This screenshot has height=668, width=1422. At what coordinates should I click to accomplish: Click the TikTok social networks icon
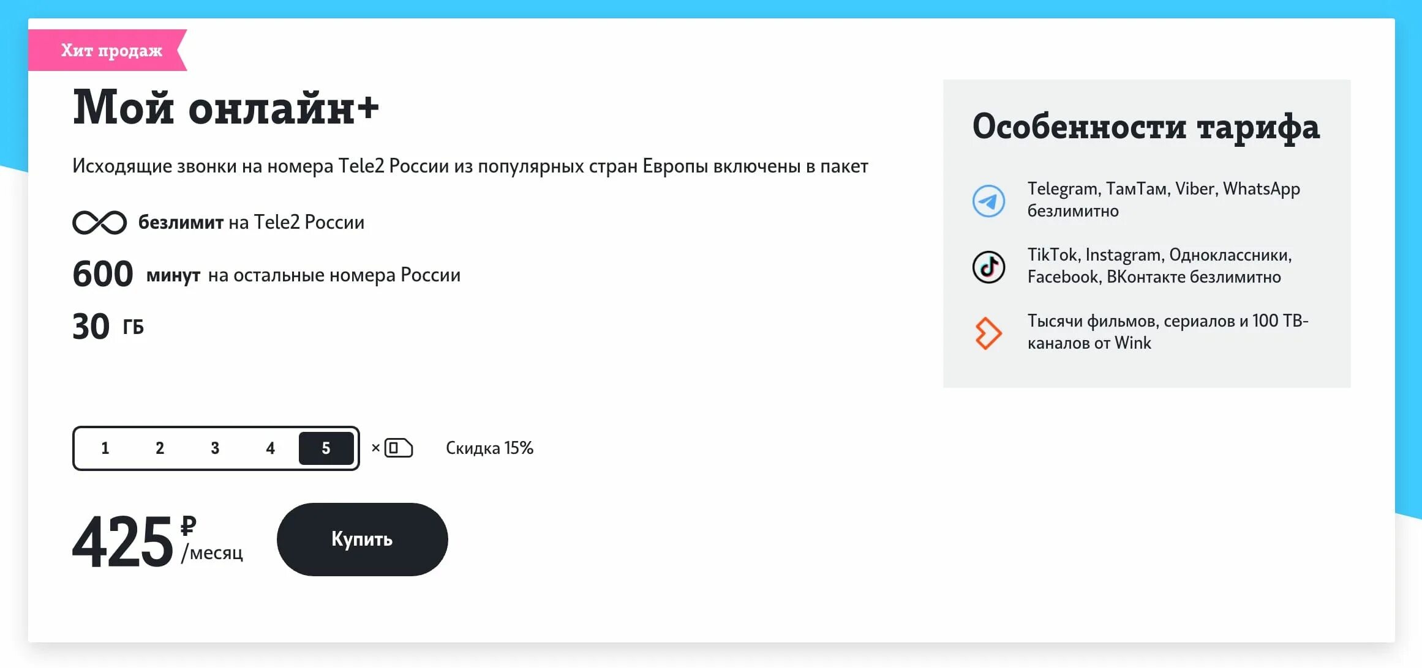pyautogui.click(x=988, y=267)
